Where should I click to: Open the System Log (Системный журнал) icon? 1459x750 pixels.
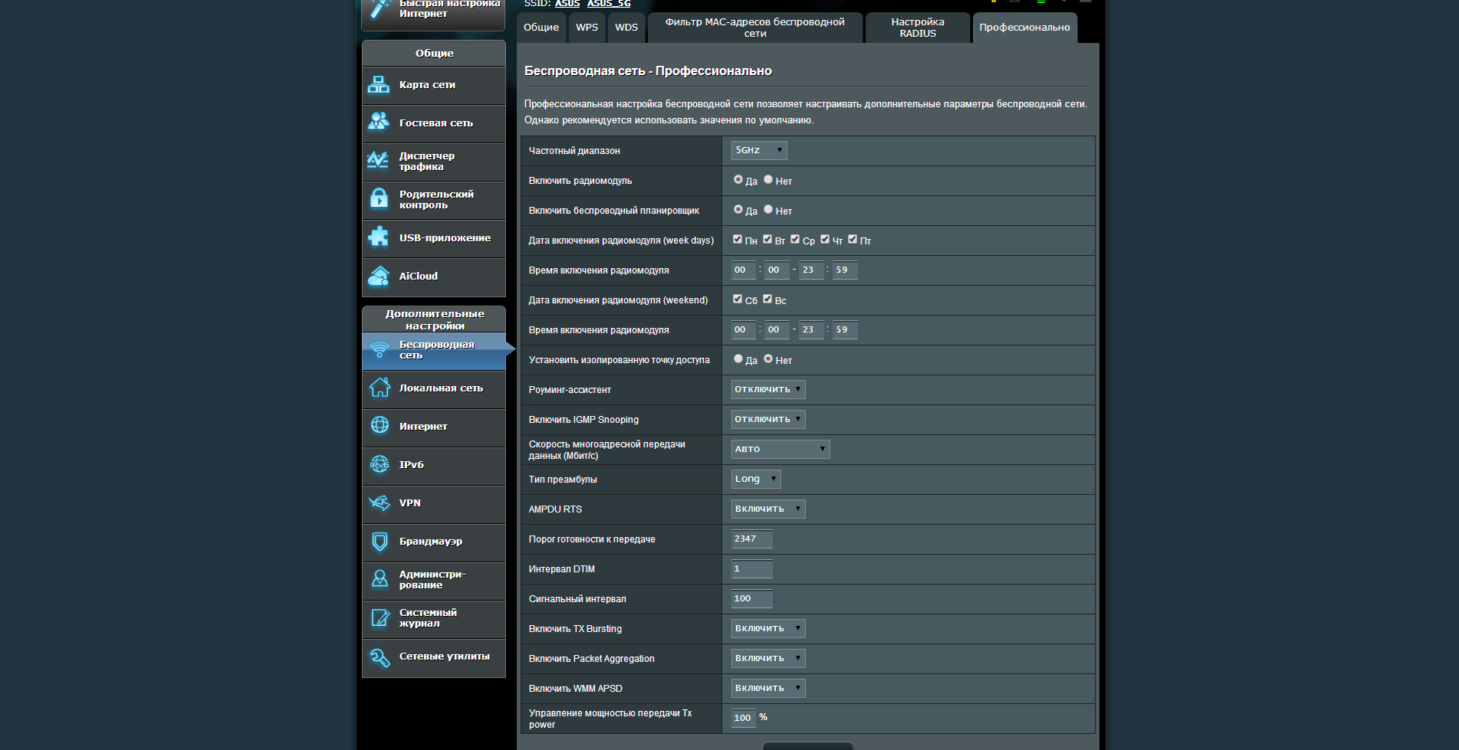tap(380, 617)
